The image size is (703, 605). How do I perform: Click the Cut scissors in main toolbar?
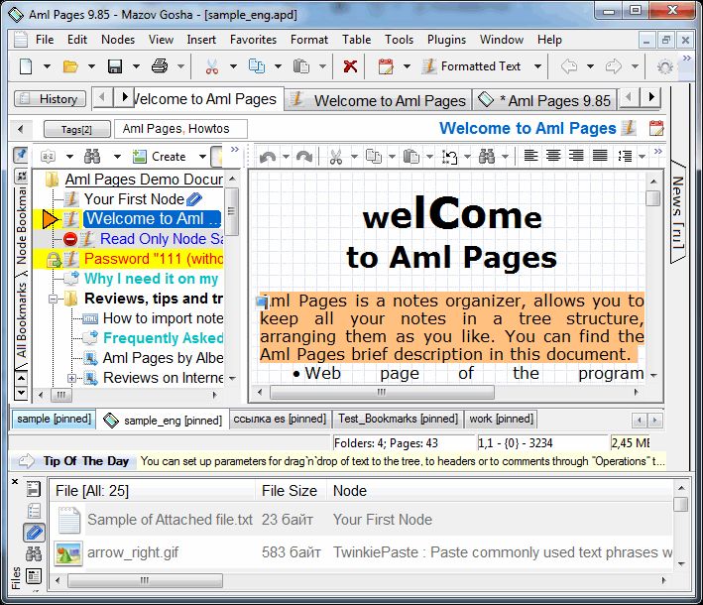pos(211,66)
